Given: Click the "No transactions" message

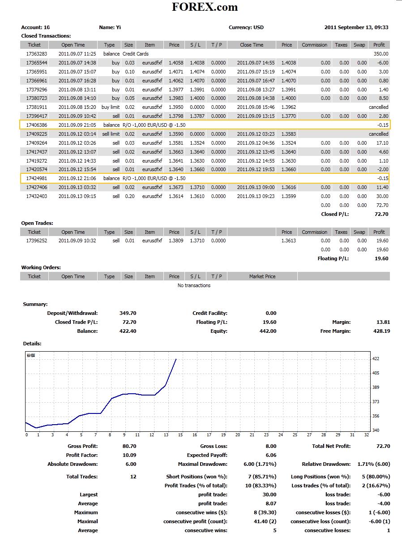Looking at the screenshot, I should [194, 285].
